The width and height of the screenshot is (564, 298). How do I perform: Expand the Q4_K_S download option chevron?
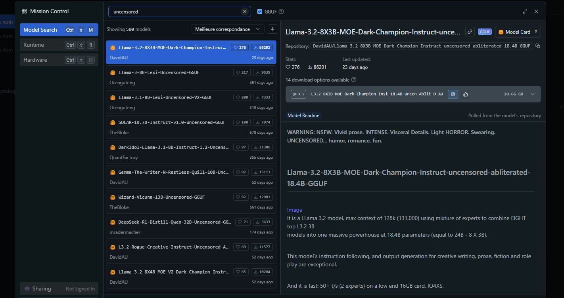click(533, 94)
